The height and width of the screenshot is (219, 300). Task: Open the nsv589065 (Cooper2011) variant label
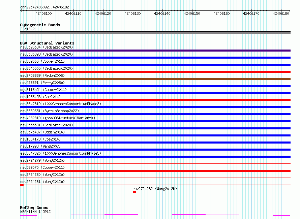coord(42,61)
